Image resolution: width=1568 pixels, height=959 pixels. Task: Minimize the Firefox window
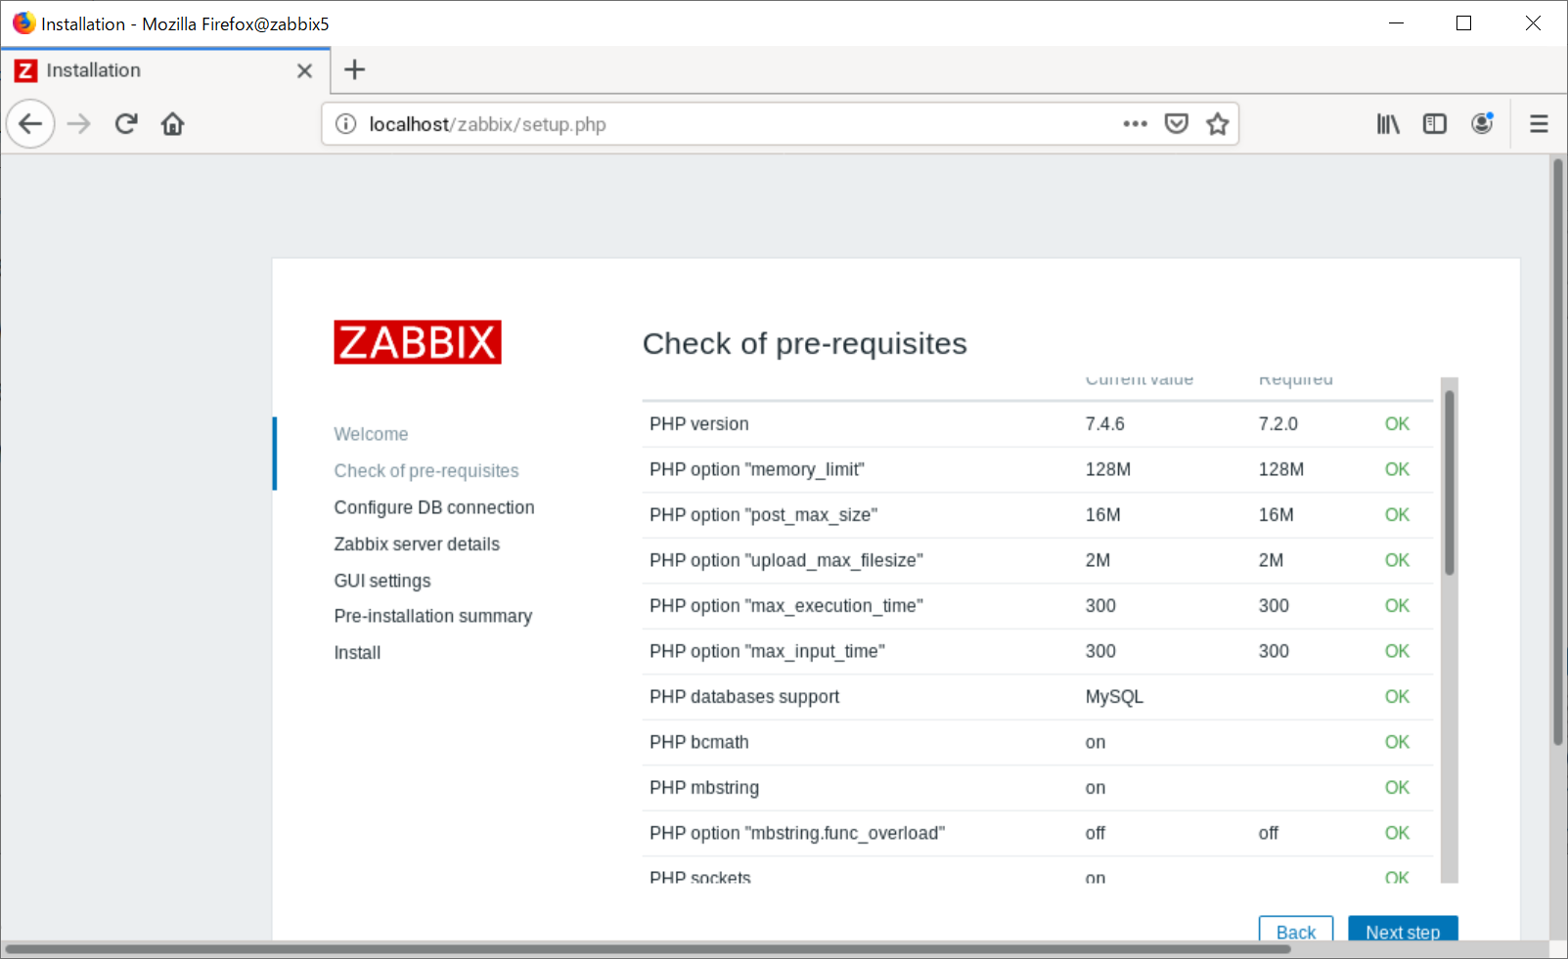1396,22
